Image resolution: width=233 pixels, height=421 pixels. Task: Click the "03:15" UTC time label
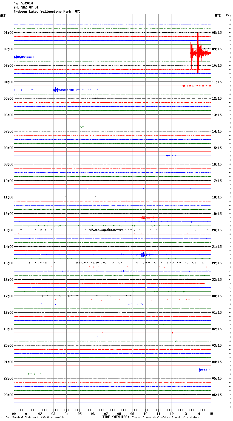[217, 346]
